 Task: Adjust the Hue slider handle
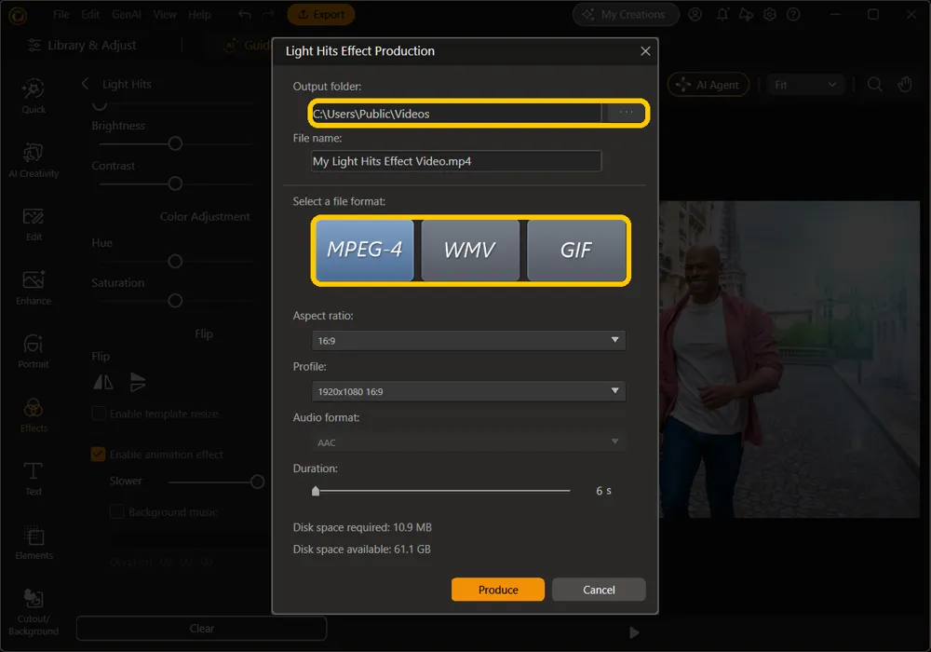[x=175, y=261]
